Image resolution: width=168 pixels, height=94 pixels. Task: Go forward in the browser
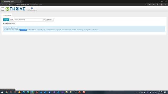coord(6,4)
